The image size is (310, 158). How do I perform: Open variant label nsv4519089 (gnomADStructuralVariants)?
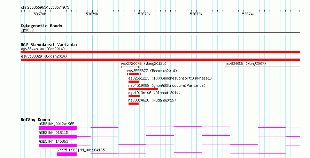(167, 85)
